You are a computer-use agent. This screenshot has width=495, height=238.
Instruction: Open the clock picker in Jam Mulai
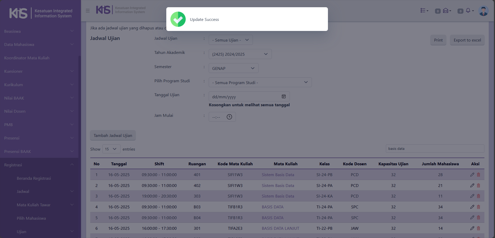click(x=229, y=117)
